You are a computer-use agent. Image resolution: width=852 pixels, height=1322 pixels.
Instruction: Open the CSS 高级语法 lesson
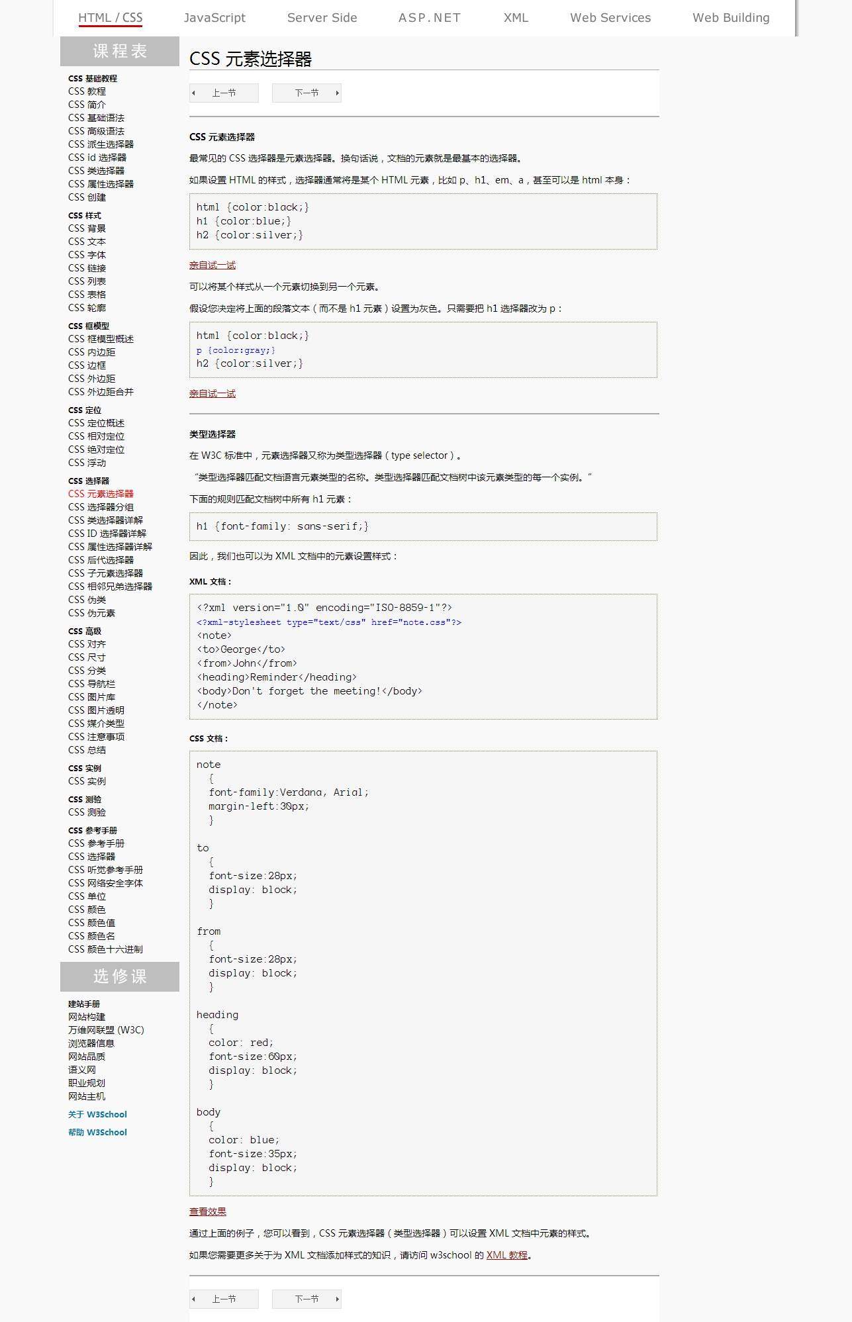[96, 131]
